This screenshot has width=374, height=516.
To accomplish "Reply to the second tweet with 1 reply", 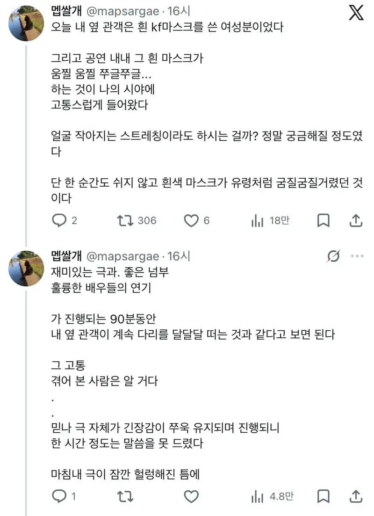I will [64, 496].
